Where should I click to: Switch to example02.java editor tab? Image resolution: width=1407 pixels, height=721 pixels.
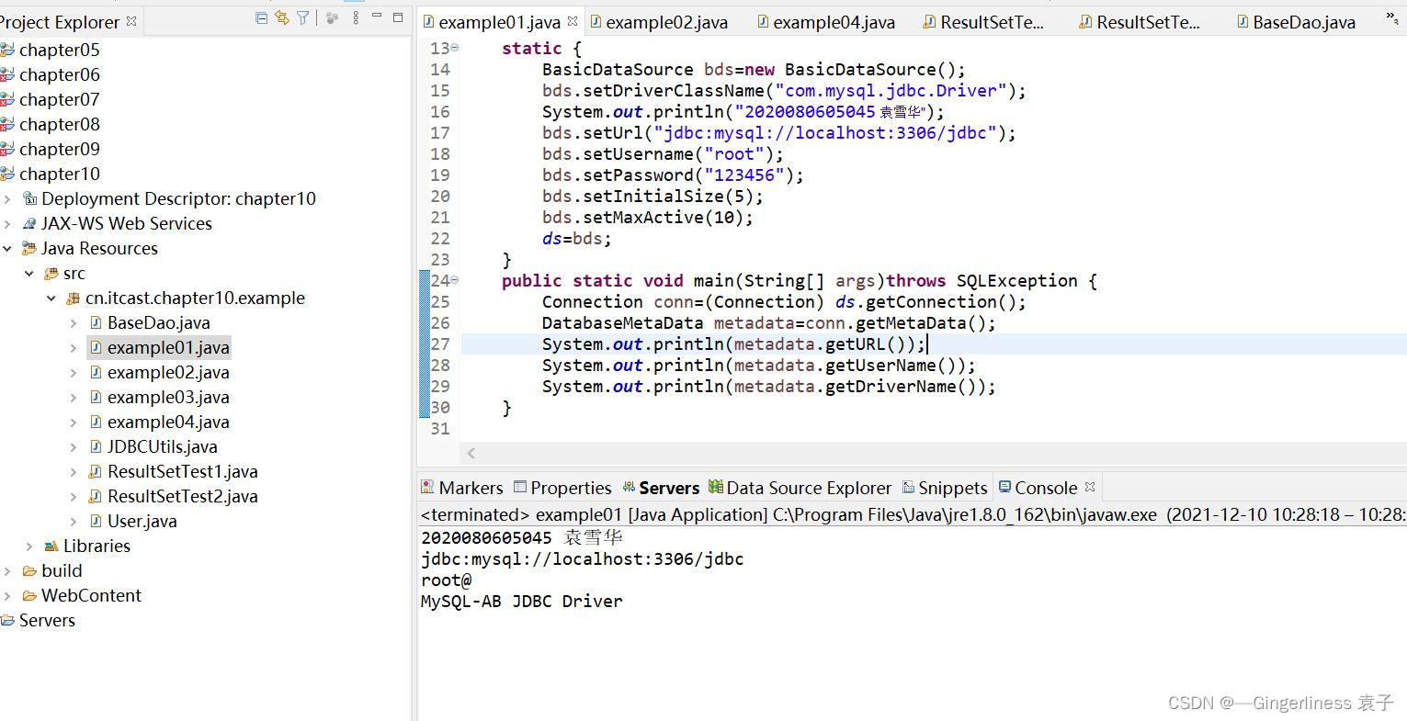click(659, 22)
